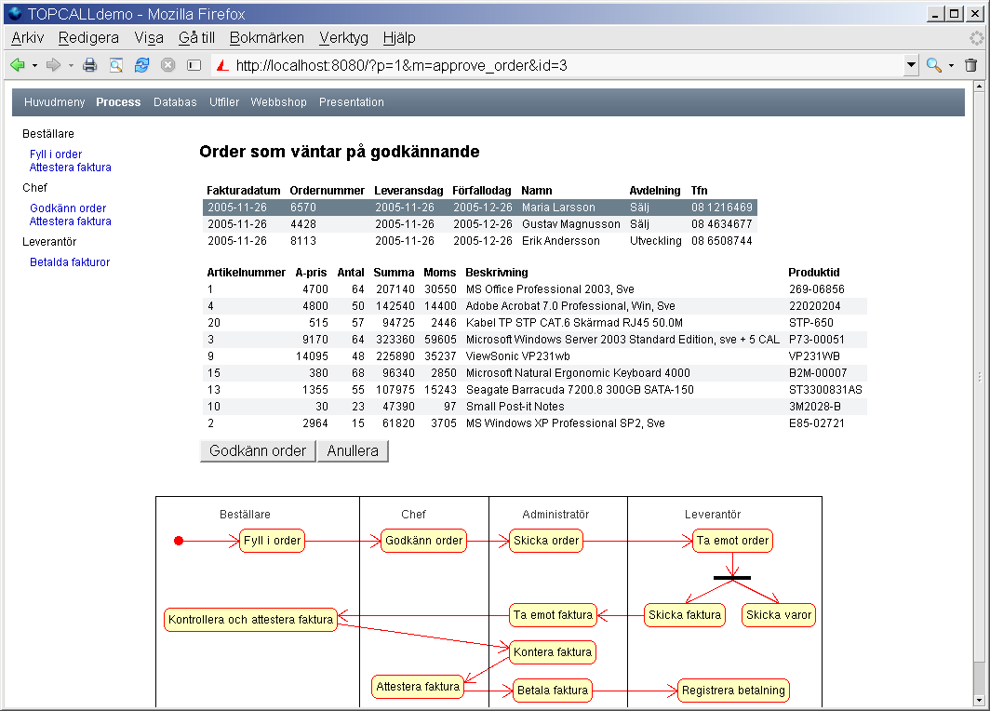This screenshot has height=711, width=990.
Task: Open Attestera faktura under Chef
Action: coord(70,221)
